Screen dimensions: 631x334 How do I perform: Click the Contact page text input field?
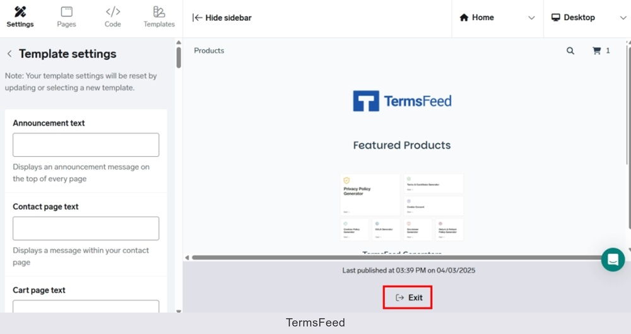click(x=86, y=228)
